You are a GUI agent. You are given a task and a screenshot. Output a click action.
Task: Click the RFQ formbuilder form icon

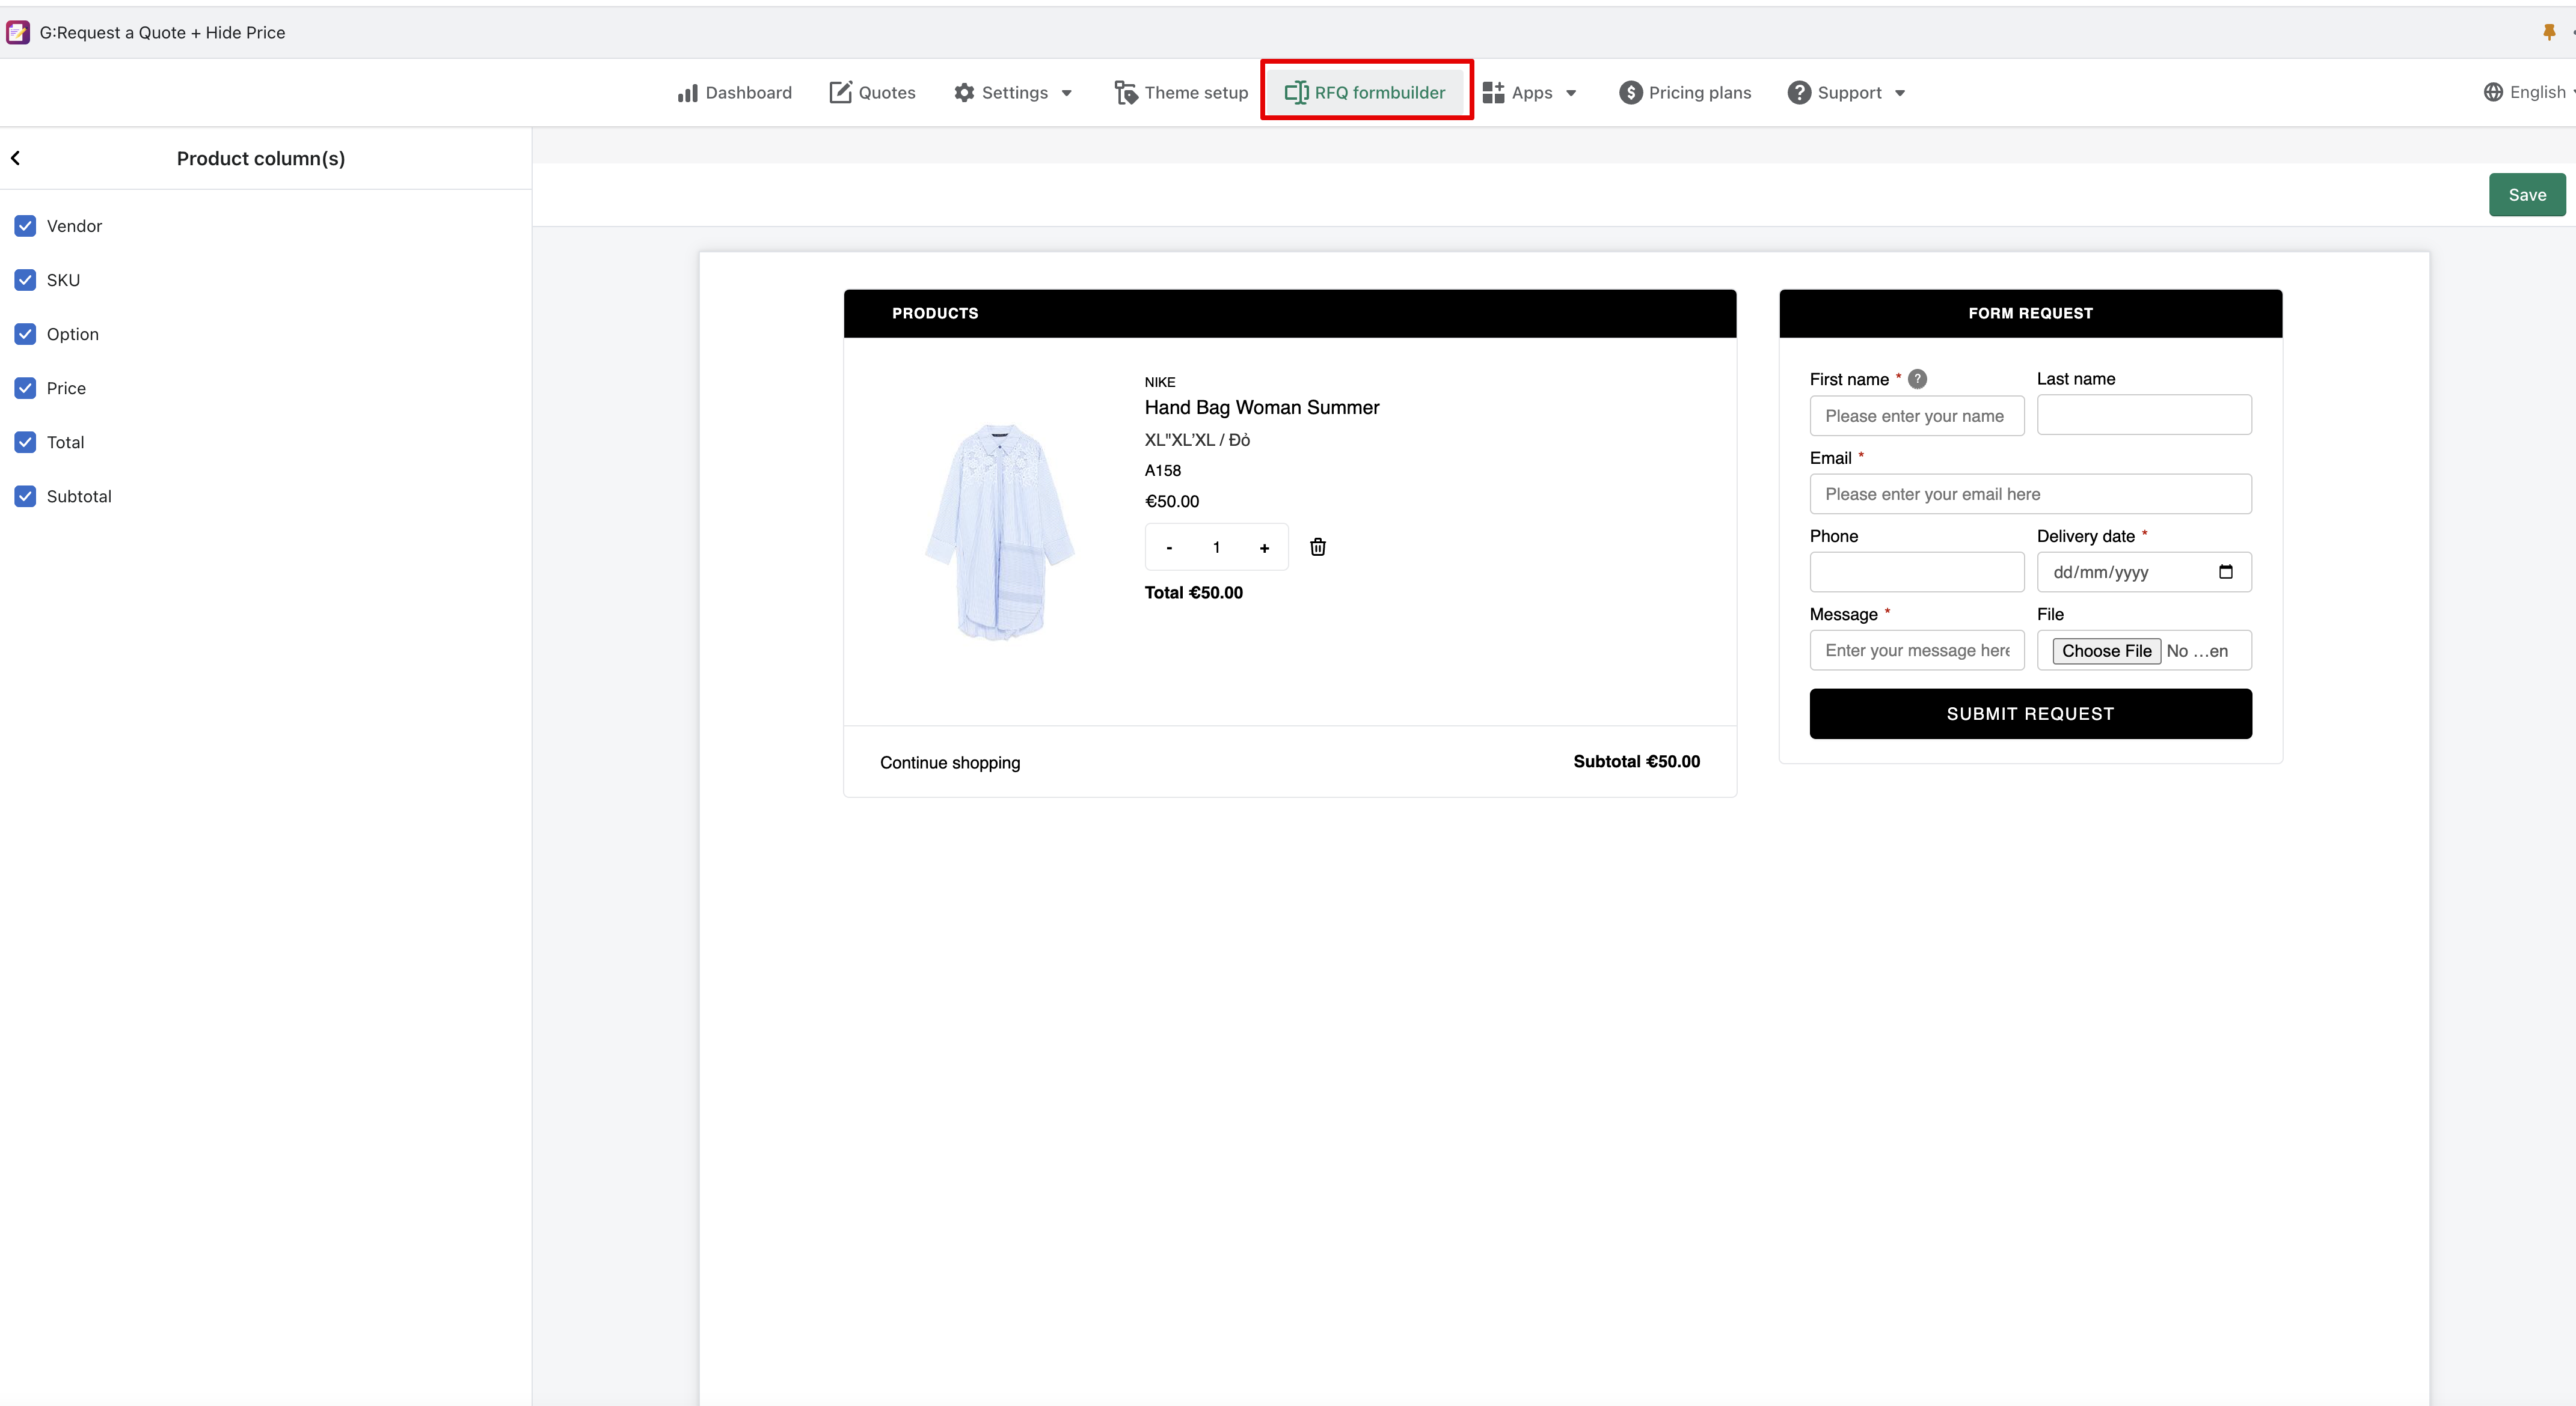point(1296,93)
